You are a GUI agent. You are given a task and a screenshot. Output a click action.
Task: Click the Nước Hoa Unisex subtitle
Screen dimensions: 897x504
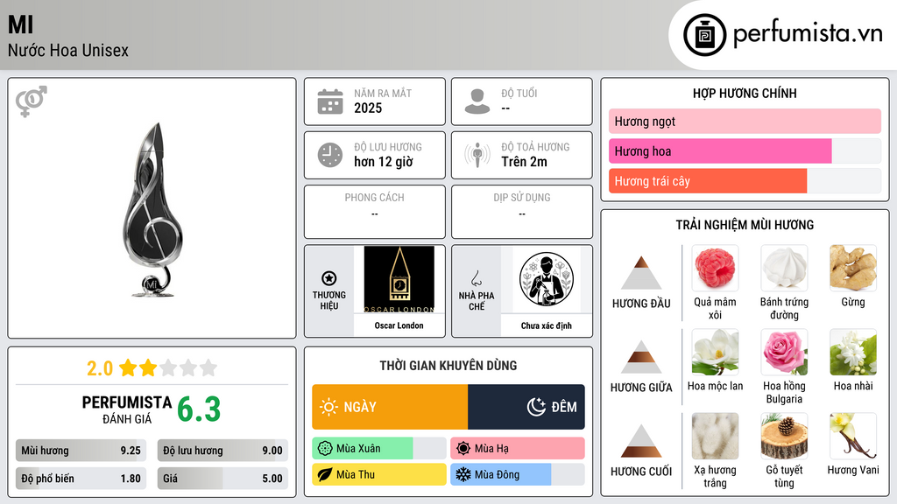pos(68,50)
